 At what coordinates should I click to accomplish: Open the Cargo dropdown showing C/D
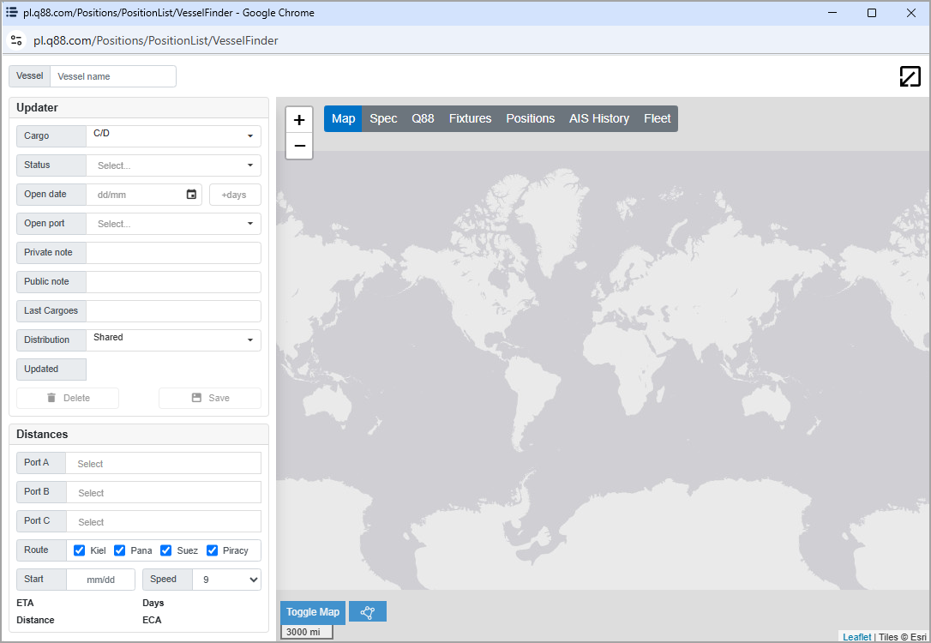[173, 136]
